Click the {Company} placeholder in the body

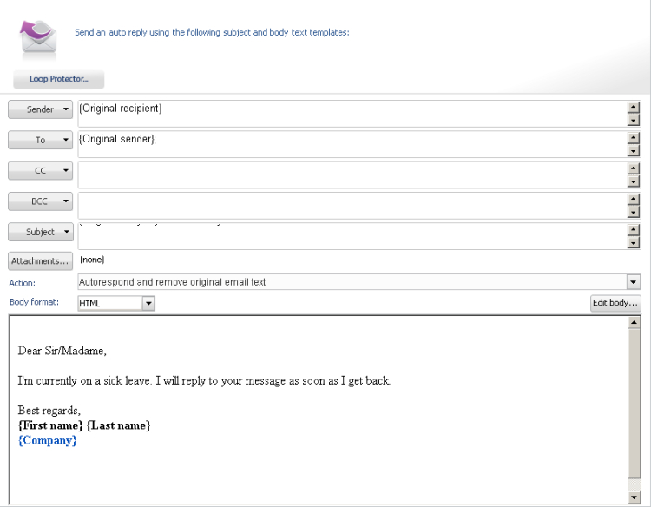pos(48,440)
